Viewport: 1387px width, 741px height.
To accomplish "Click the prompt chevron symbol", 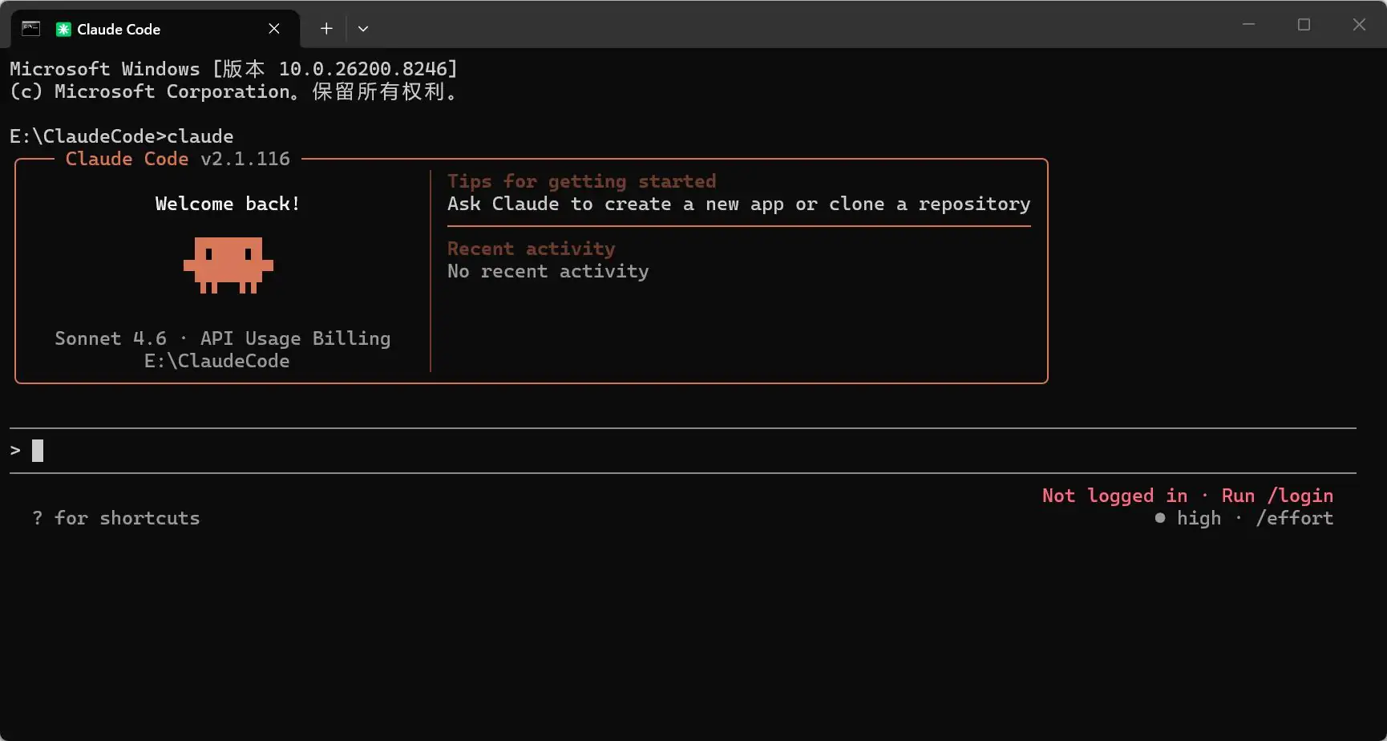I will (15, 451).
